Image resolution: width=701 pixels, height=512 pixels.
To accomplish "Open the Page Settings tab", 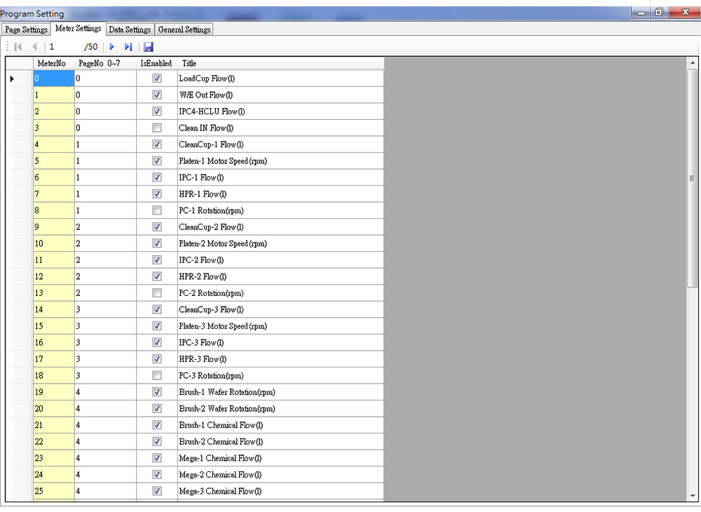I will pos(27,29).
